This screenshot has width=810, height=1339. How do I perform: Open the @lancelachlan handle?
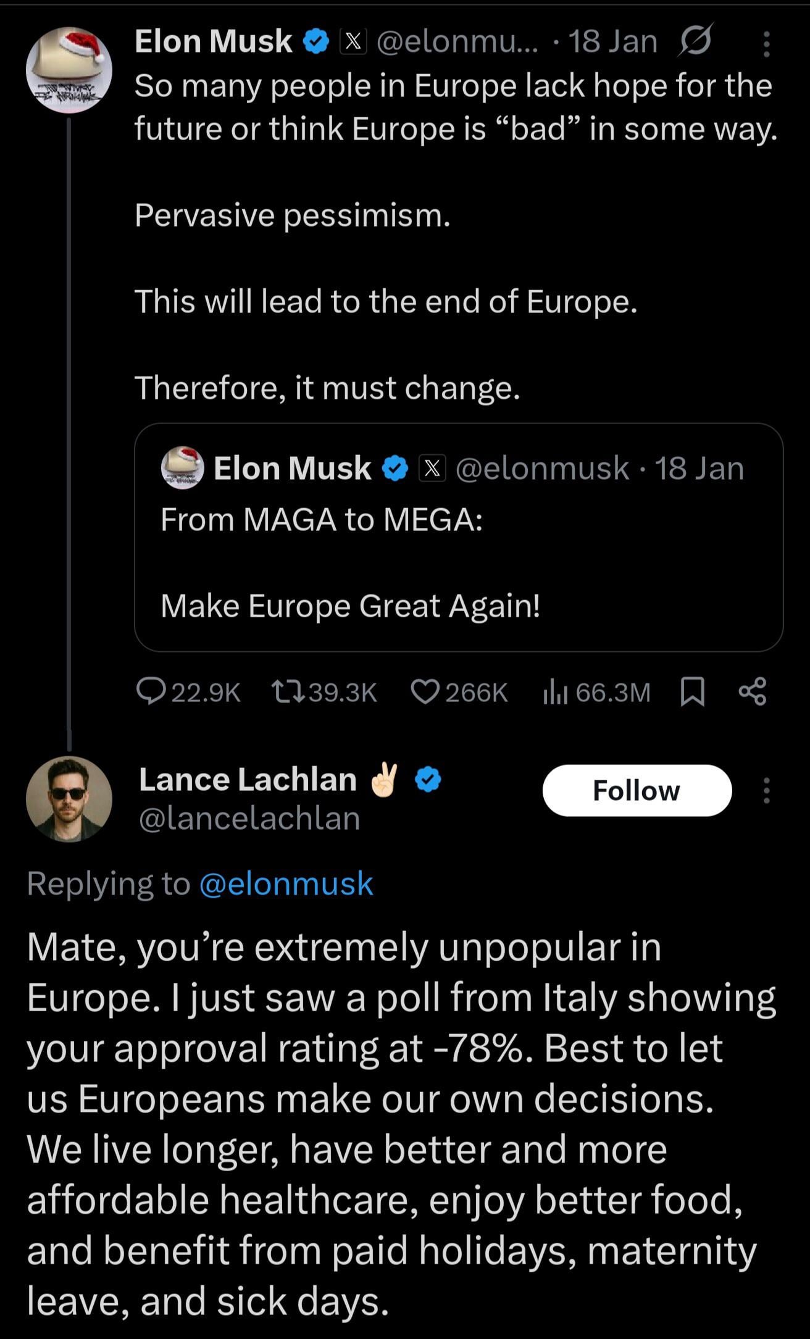pos(249,819)
